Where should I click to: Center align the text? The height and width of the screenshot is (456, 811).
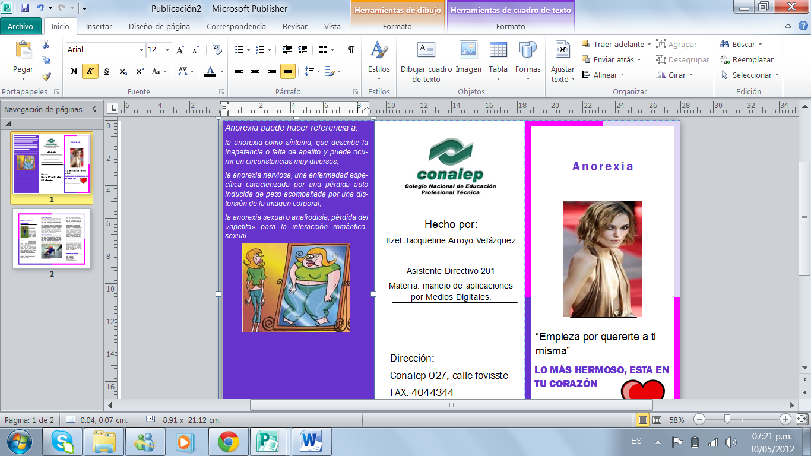click(255, 71)
